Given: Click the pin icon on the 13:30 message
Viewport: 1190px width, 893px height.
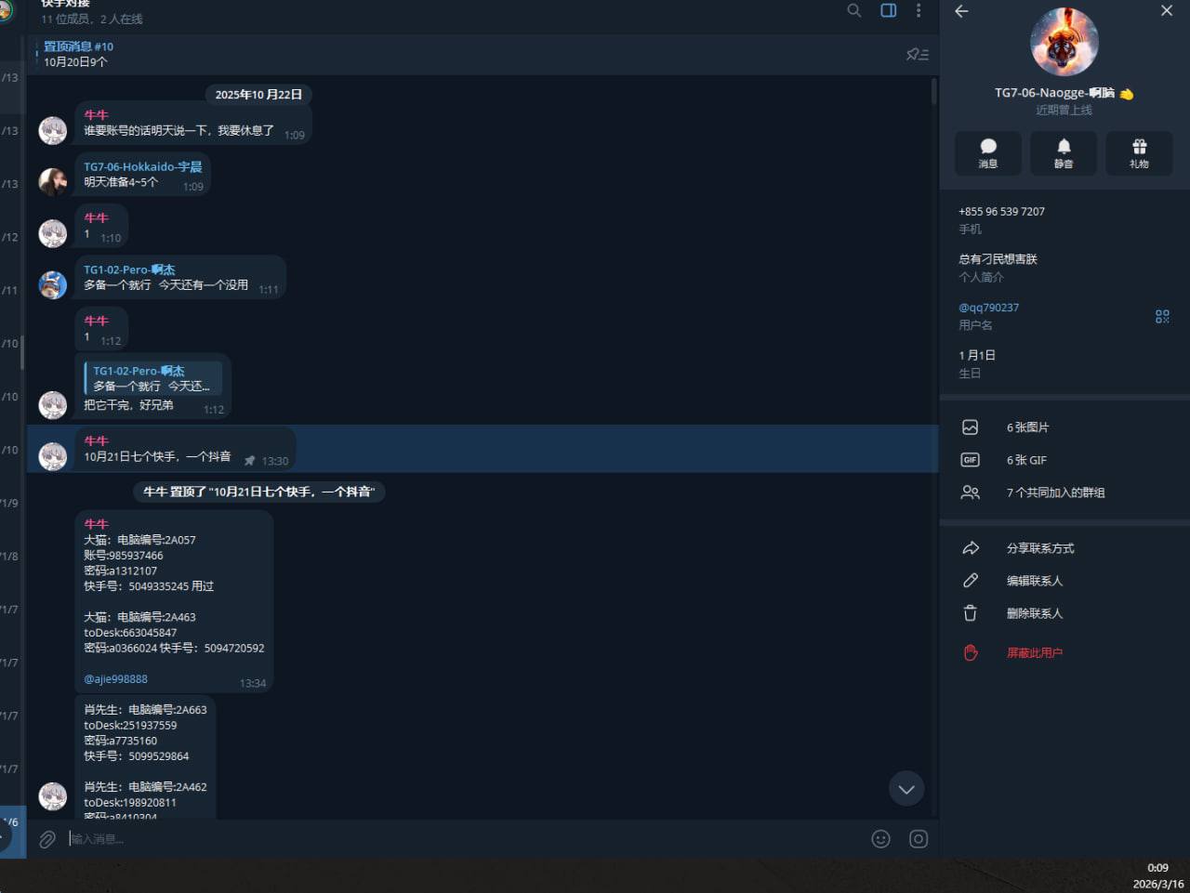Looking at the screenshot, I should (x=249, y=461).
